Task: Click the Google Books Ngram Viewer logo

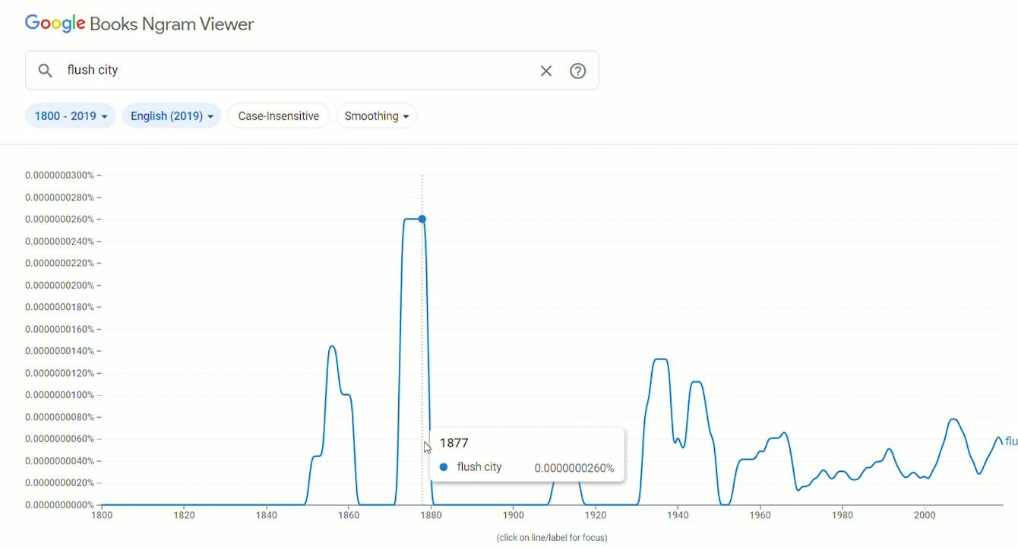Action: (140, 24)
